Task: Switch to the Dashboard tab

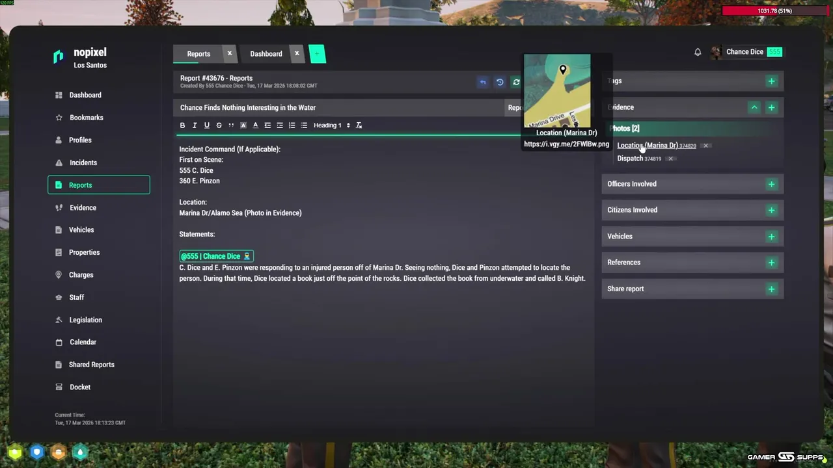Action: pos(266,54)
